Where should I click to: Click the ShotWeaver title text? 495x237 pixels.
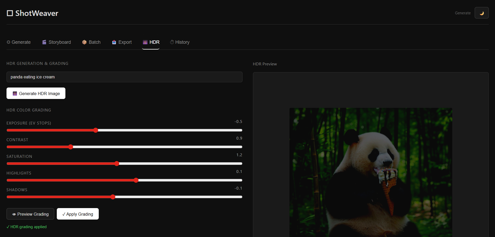tap(37, 13)
